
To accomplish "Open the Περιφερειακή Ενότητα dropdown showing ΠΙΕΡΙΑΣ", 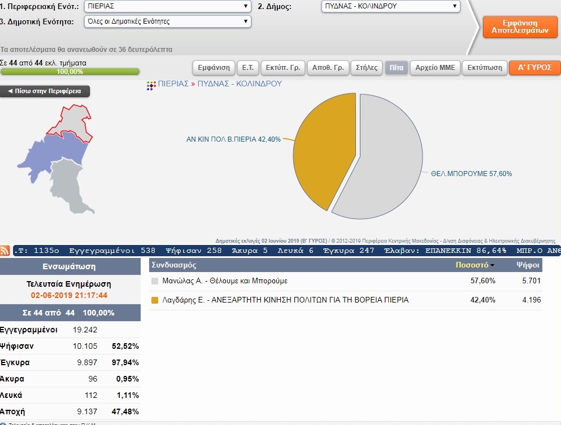I will [168, 7].
